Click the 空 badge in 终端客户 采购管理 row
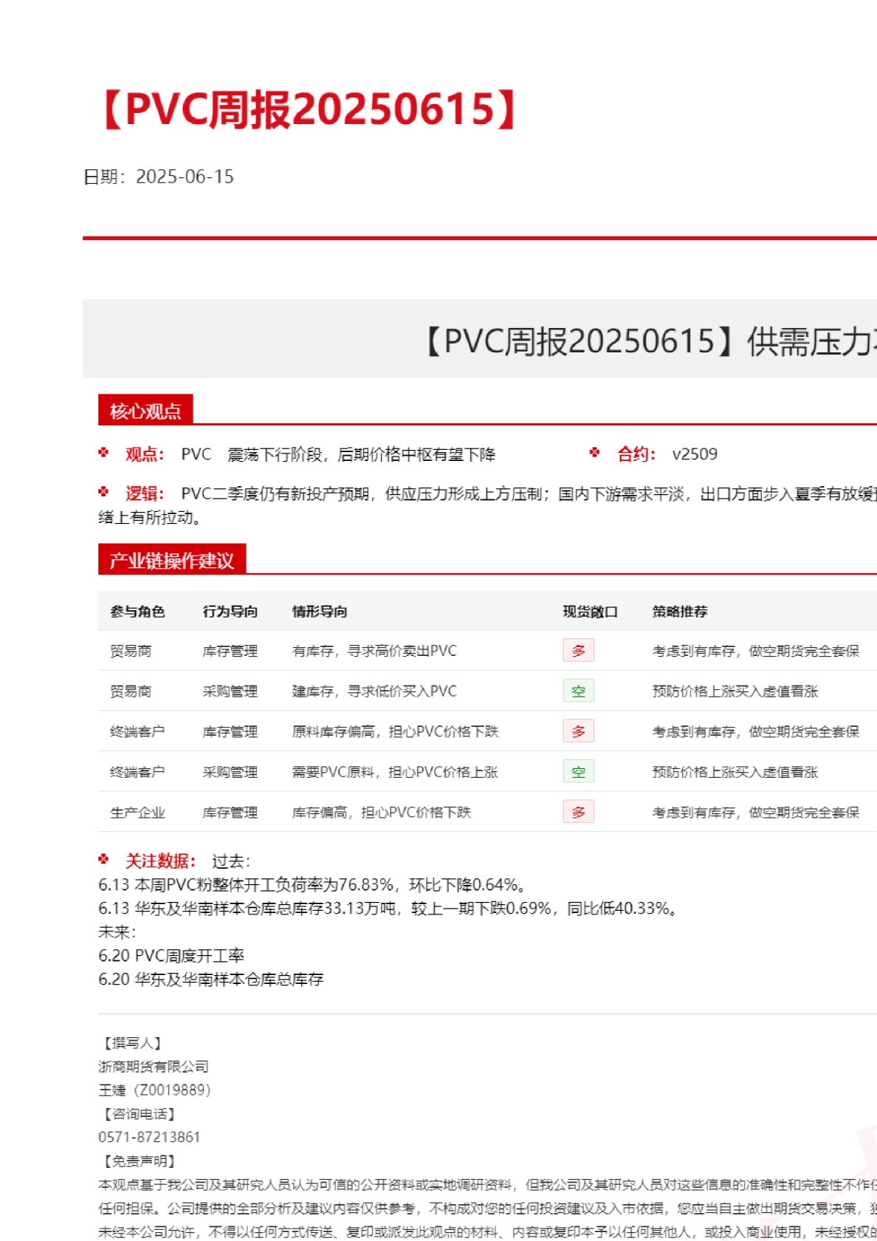 coord(578,772)
